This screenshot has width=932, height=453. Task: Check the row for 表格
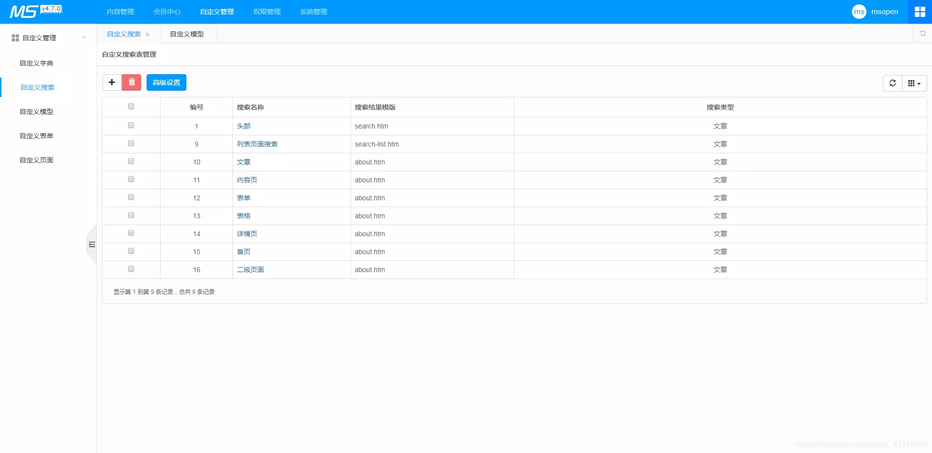pos(131,215)
